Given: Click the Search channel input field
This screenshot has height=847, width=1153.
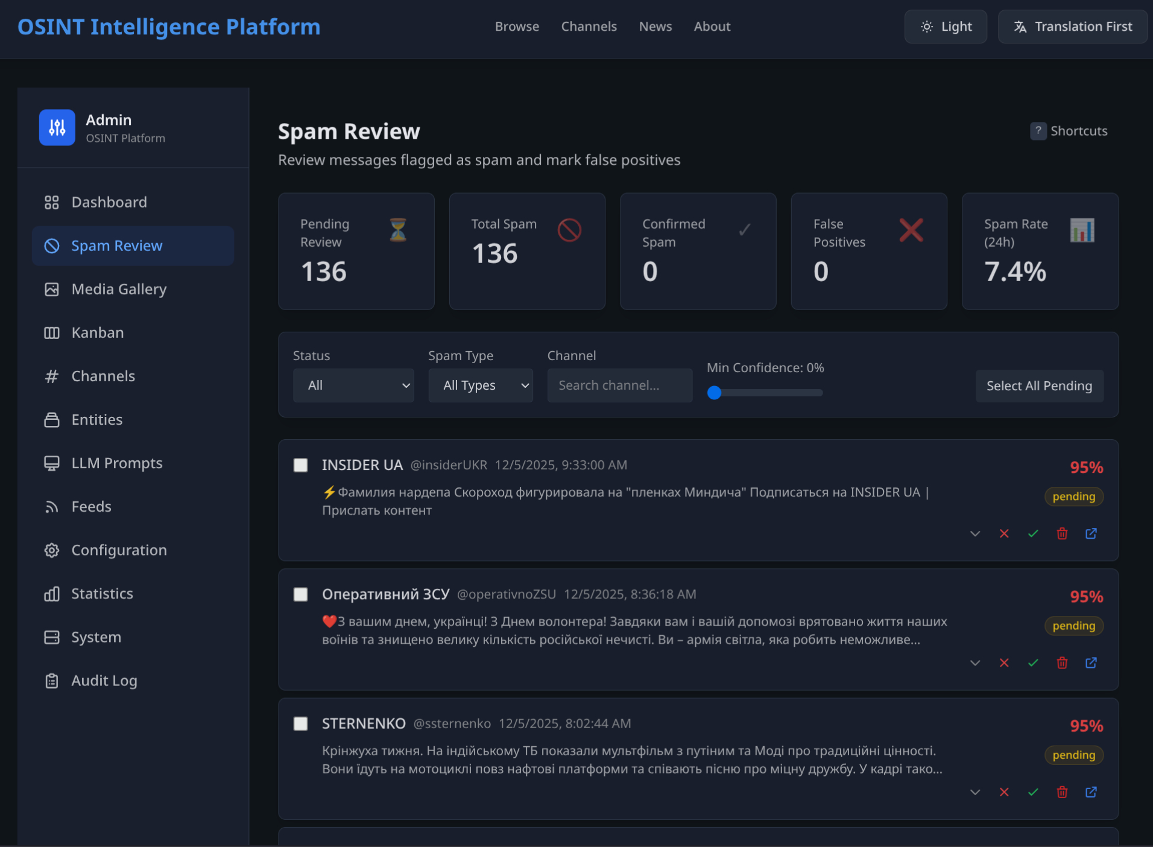Looking at the screenshot, I should point(619,385).
